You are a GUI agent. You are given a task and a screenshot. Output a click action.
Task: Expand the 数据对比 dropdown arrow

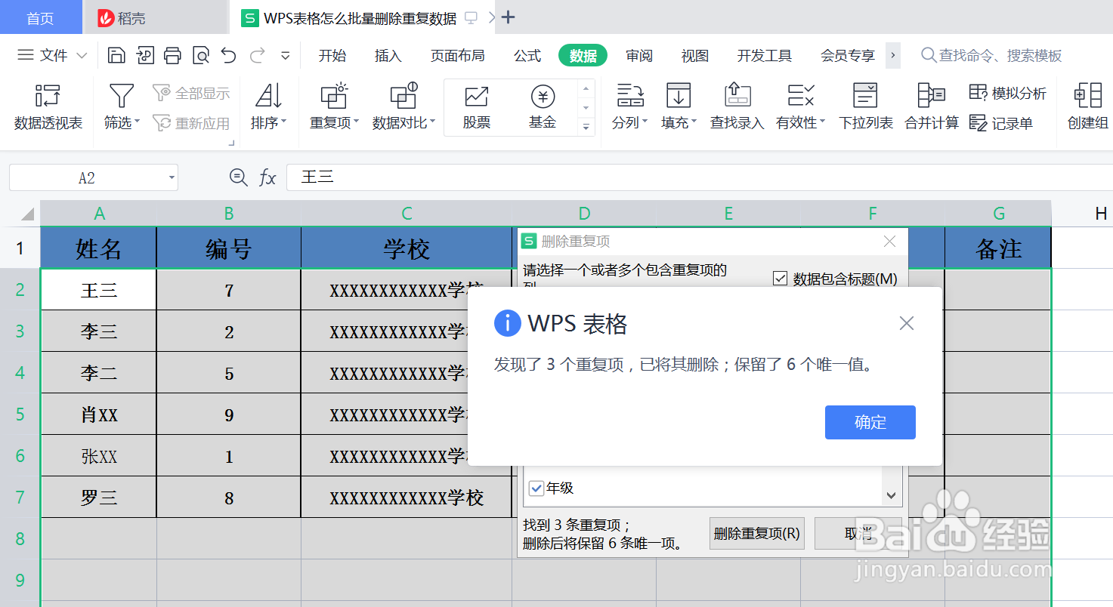tap(432, 122)
